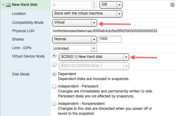This screenshot has width=176, height=116.
Task: Open the SCSI(0:1) New Hard disk dropdown
Action: point(94,57)
